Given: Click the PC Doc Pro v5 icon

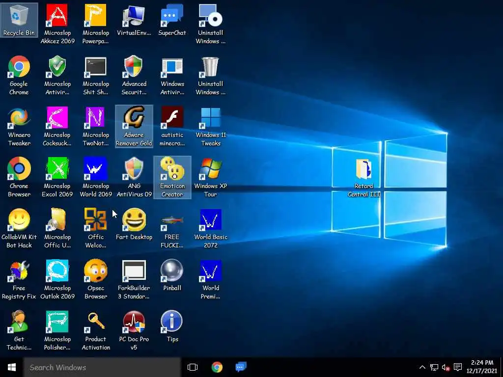Looking at the screenshot, I should [x=134, y=330].
